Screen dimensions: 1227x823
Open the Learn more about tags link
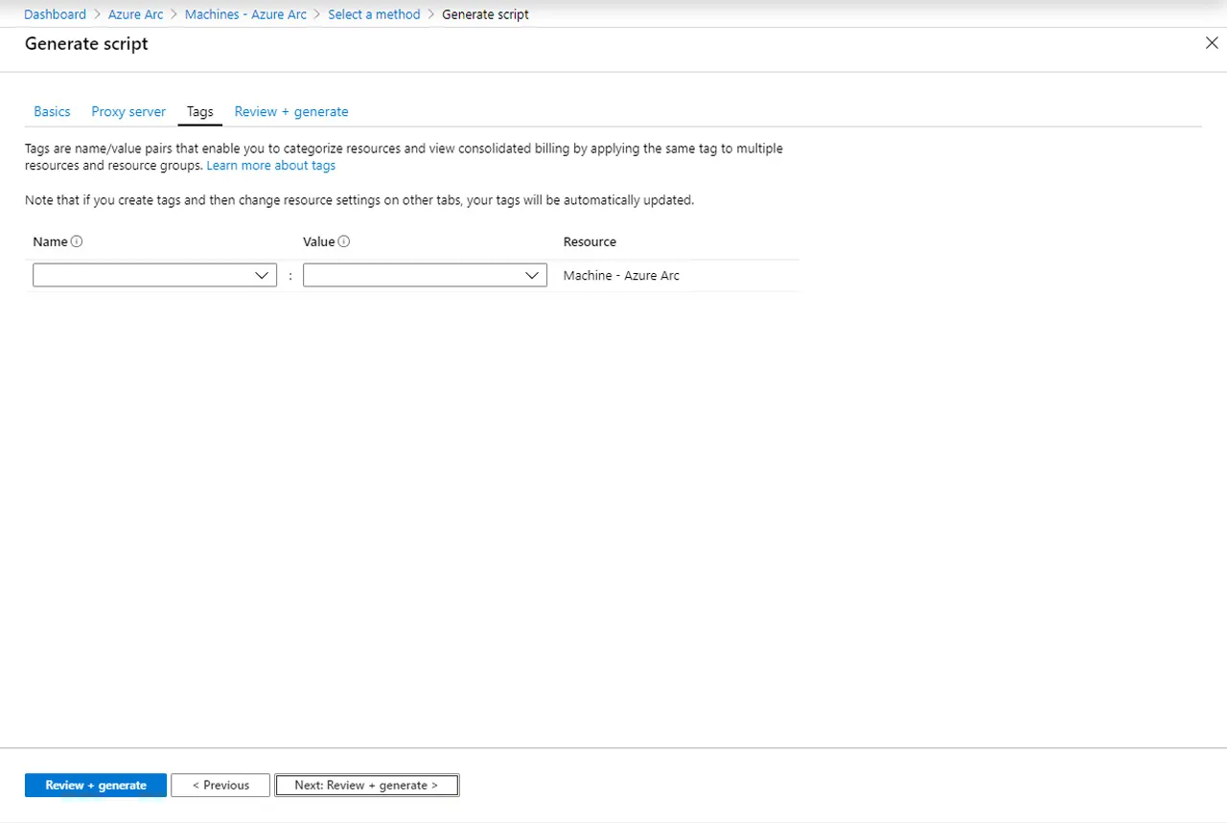click(270, 166)
